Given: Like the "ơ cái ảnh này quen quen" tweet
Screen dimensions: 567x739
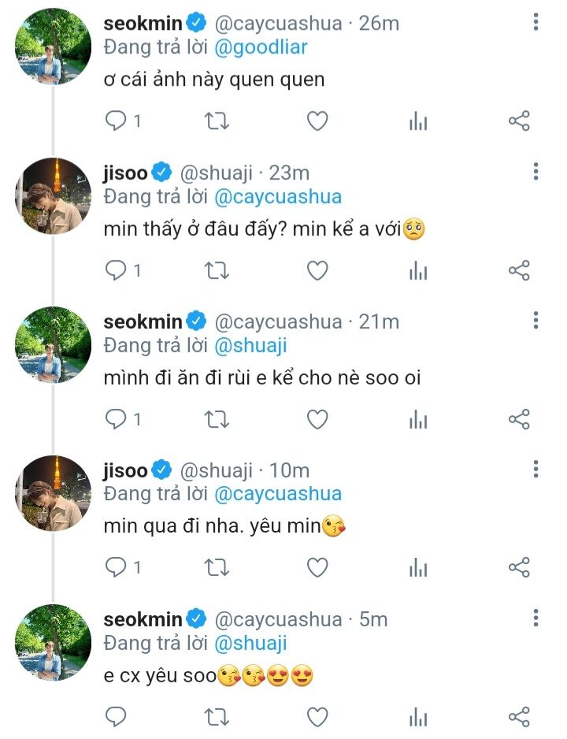Looking at the screenshot, I should pos(317,121).
